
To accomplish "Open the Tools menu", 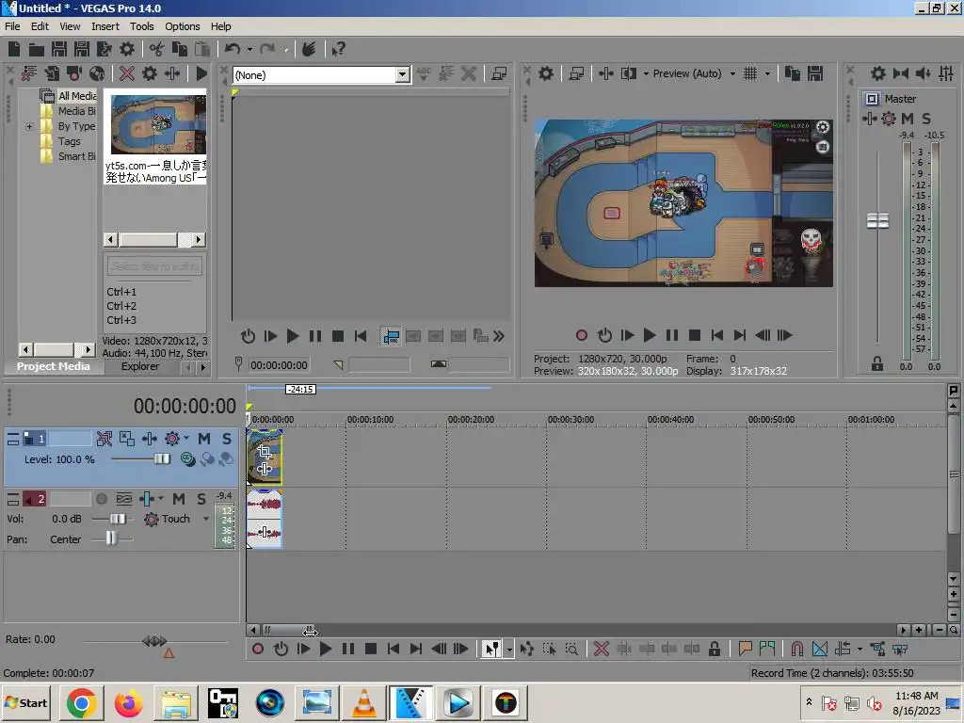I will coord(141,26).
